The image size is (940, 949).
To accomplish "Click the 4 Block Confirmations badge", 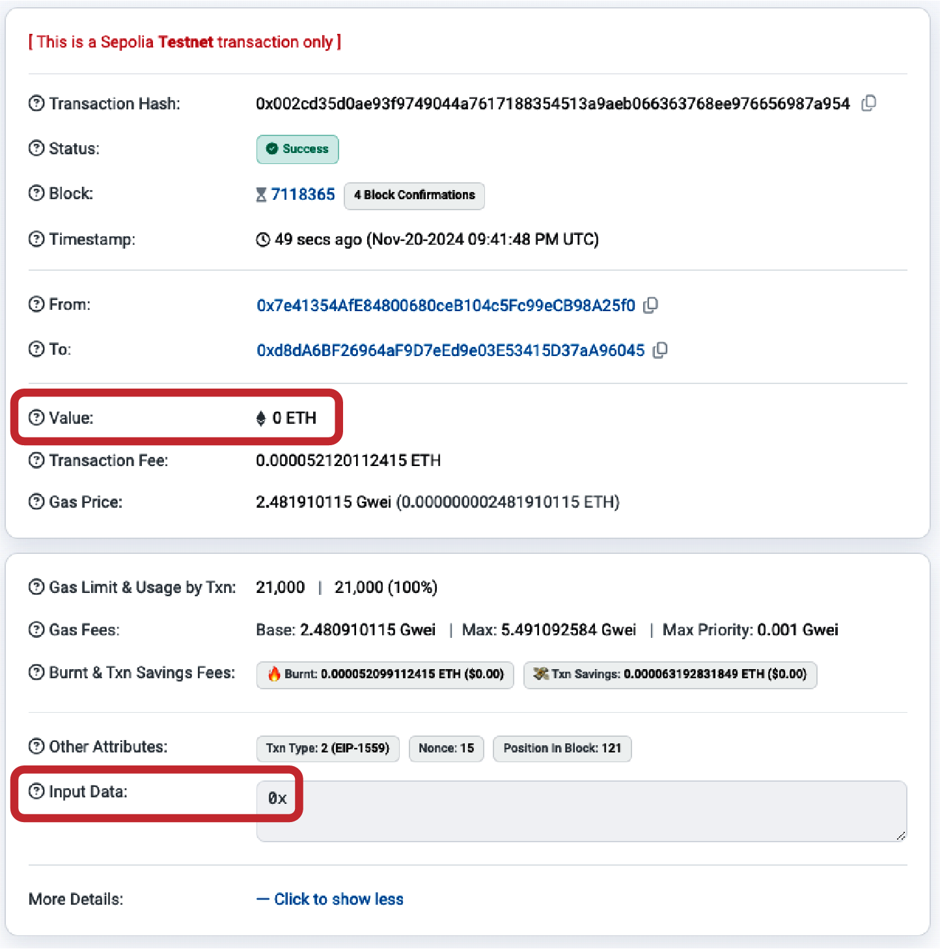I will (x=414, y=195).
